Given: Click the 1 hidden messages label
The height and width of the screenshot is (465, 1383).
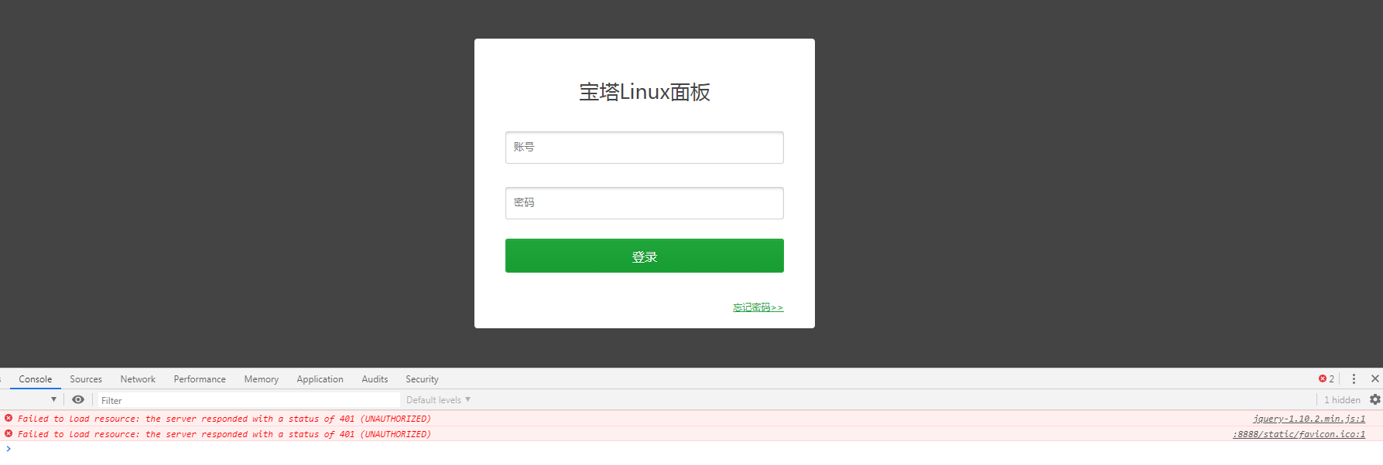Looking at the screenshot, I should (1342, 400).
